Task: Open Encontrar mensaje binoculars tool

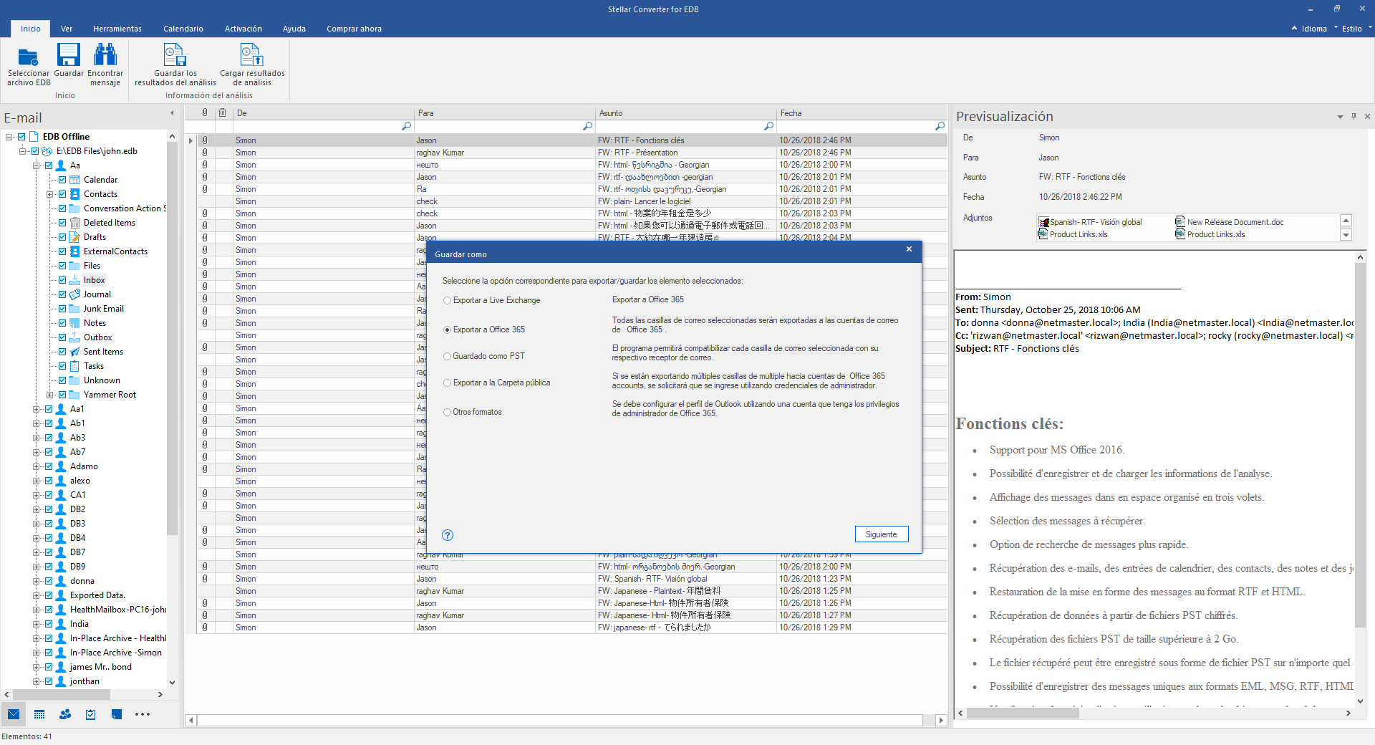Action: (x=105, y=55)
